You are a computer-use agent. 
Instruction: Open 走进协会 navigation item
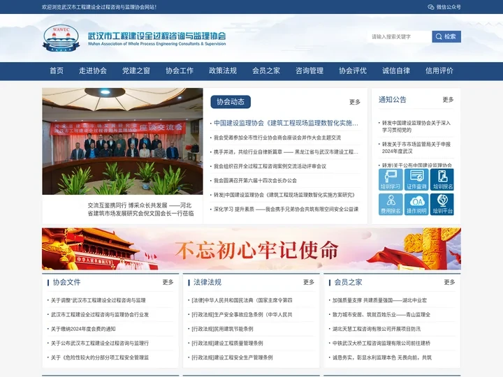(x=93, y=71)
